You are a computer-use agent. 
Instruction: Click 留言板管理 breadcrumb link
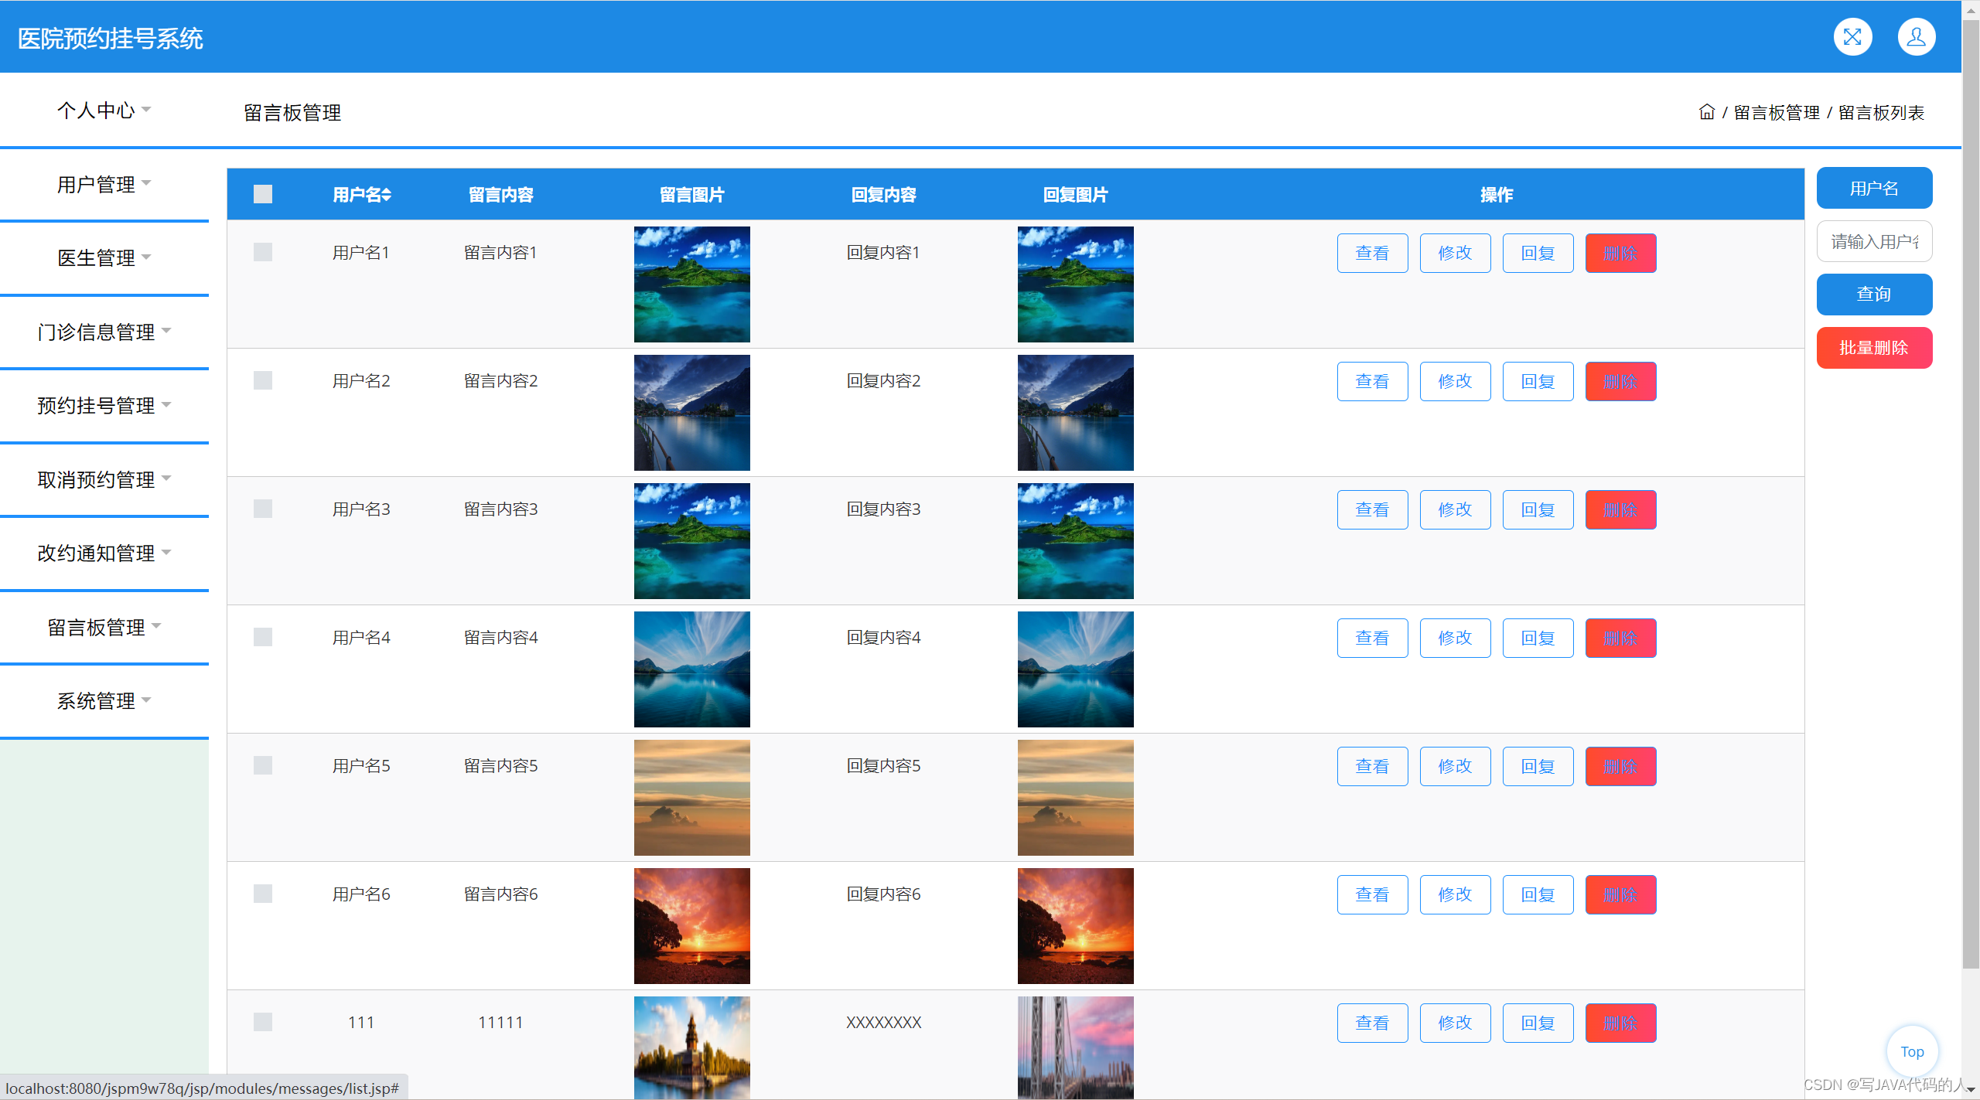pos(1777,113)
